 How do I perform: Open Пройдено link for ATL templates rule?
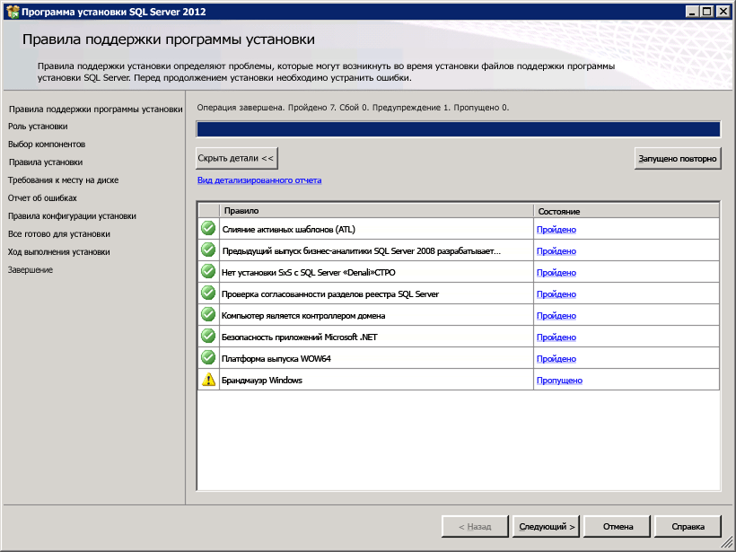click(x=556, y=230)
